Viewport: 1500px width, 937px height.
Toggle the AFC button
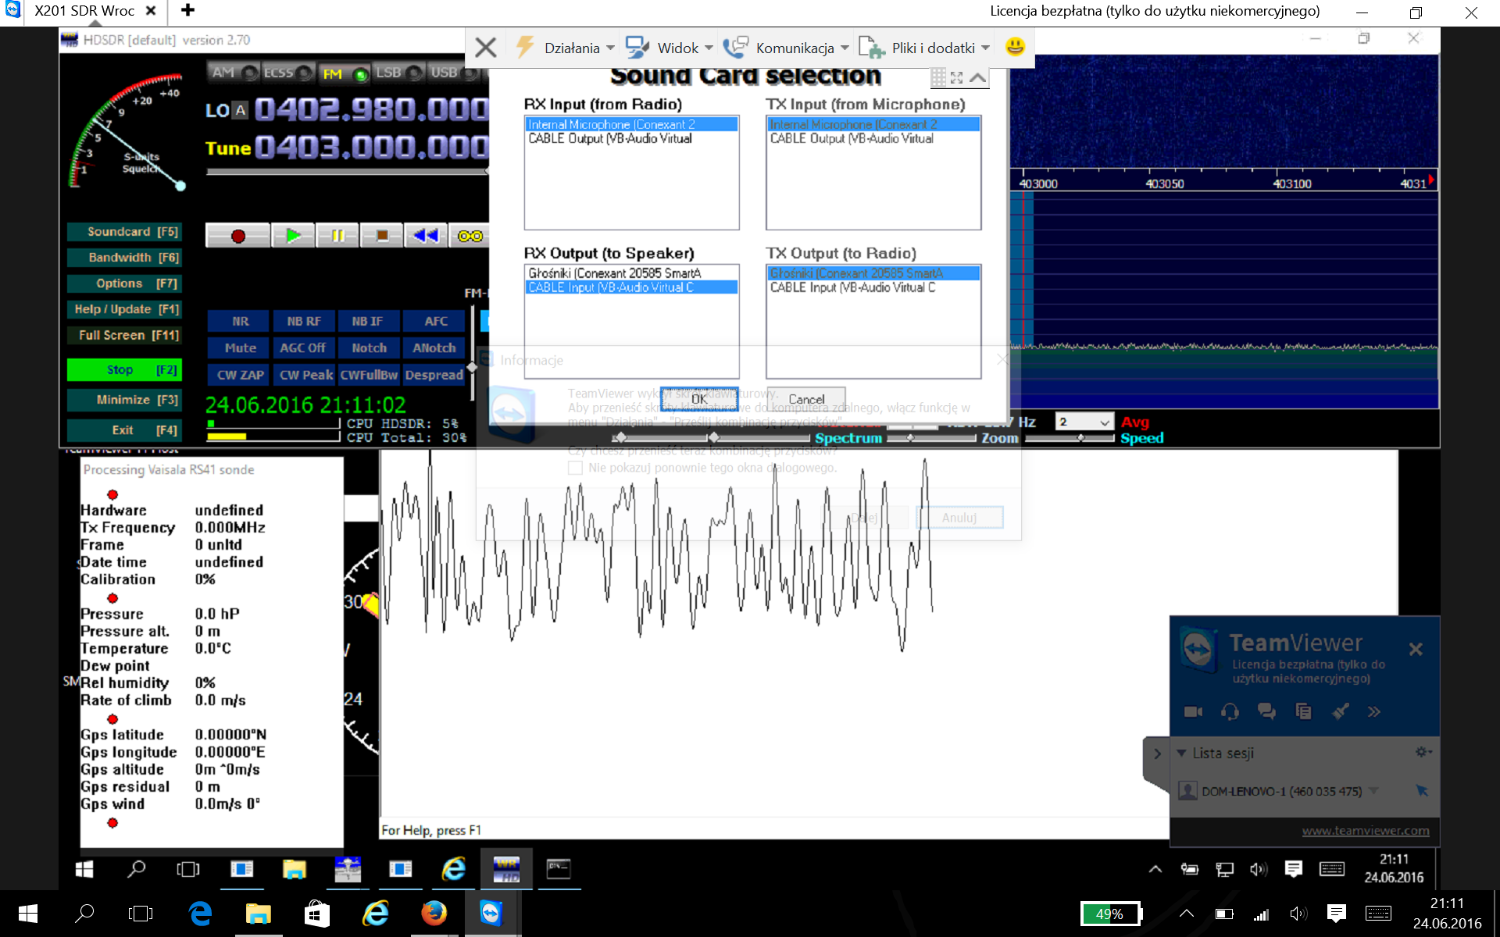tap(434, 321)
